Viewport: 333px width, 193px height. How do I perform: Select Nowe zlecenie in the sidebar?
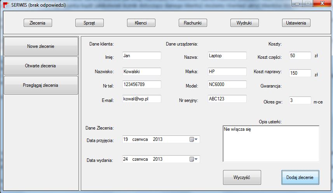(41, 46)
